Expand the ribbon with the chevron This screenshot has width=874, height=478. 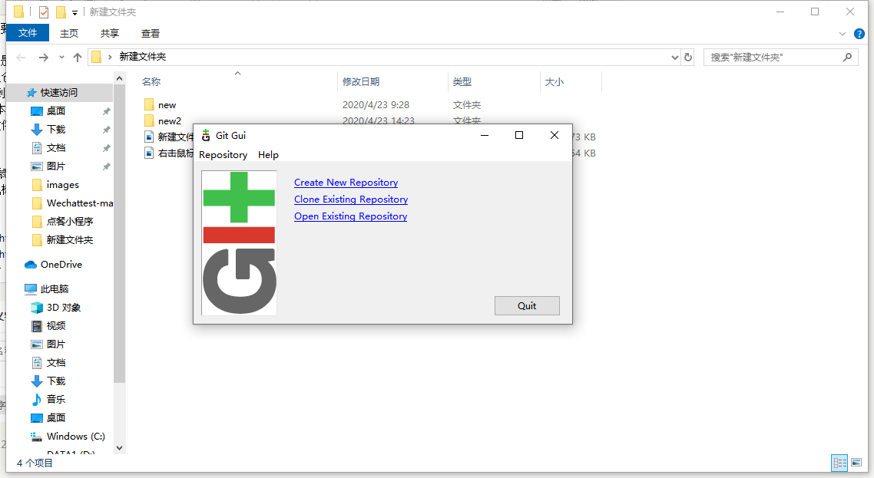pyautogui.click(x=844, y=34)
